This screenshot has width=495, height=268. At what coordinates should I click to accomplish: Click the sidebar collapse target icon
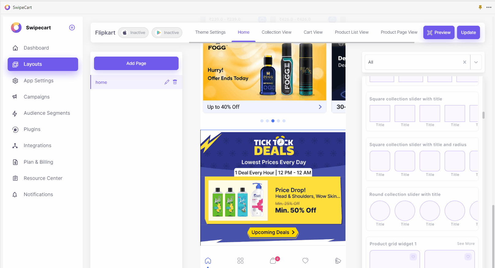(x=72, y=28)
